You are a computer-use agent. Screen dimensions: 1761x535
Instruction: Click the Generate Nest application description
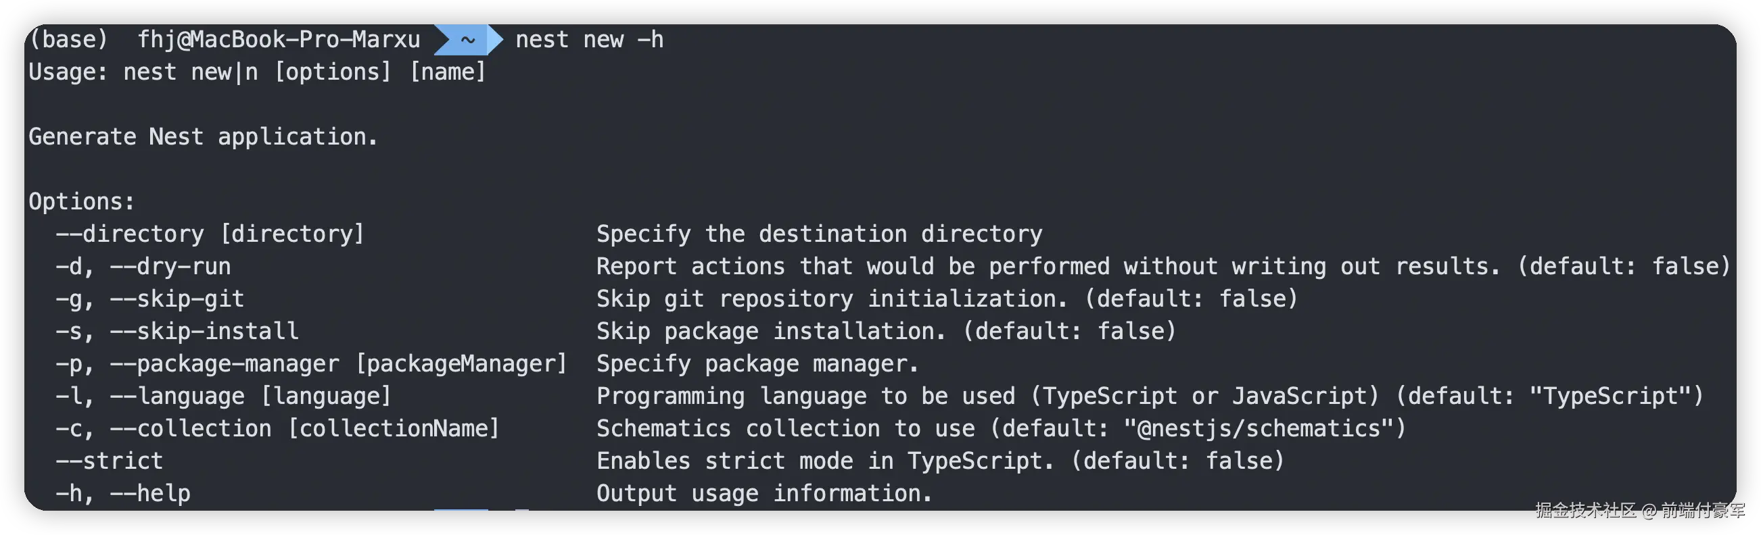tap(203, 137)
